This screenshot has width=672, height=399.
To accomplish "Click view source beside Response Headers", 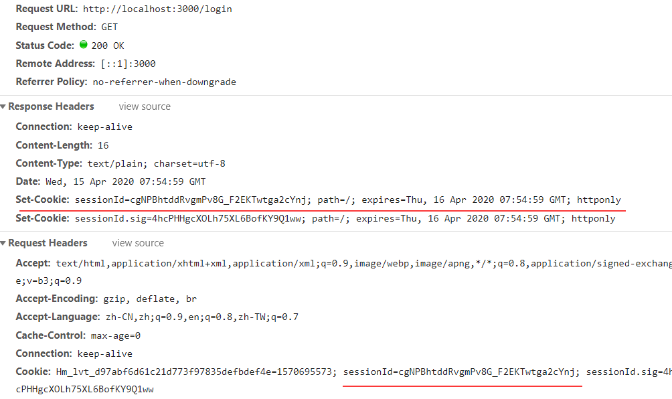I will point(145,106).
